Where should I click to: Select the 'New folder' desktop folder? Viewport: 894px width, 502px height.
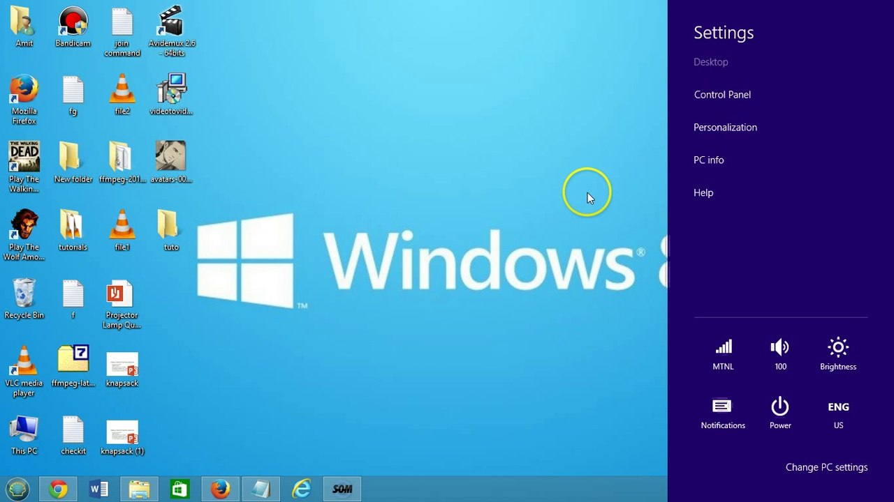pyautogui.click(x=73, y=163)
